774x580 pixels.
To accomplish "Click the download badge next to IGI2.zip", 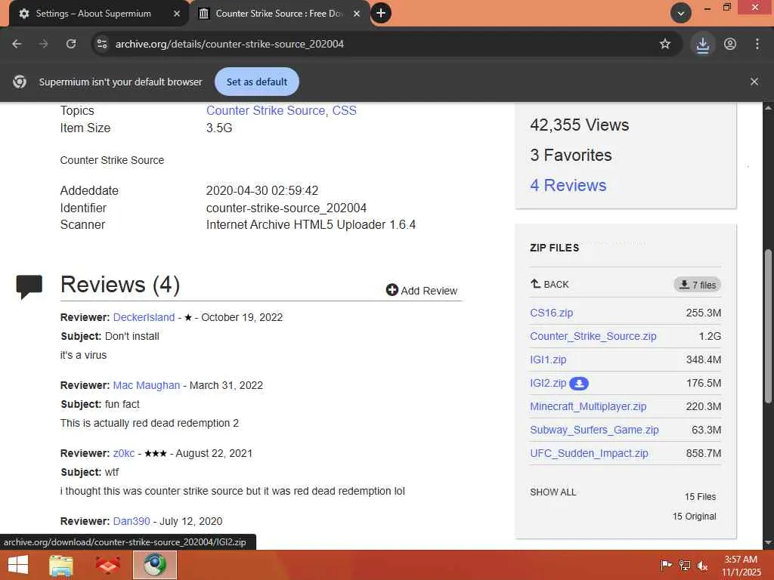I will [x=579, y=383].
